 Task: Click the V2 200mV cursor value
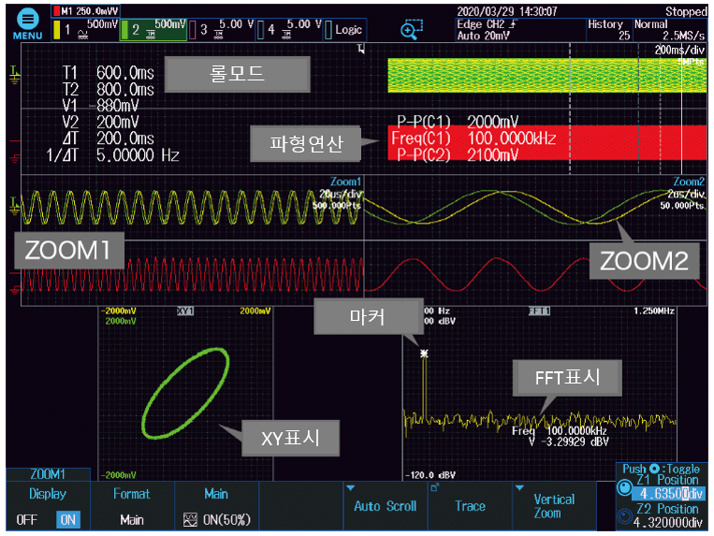click(101, 122)
